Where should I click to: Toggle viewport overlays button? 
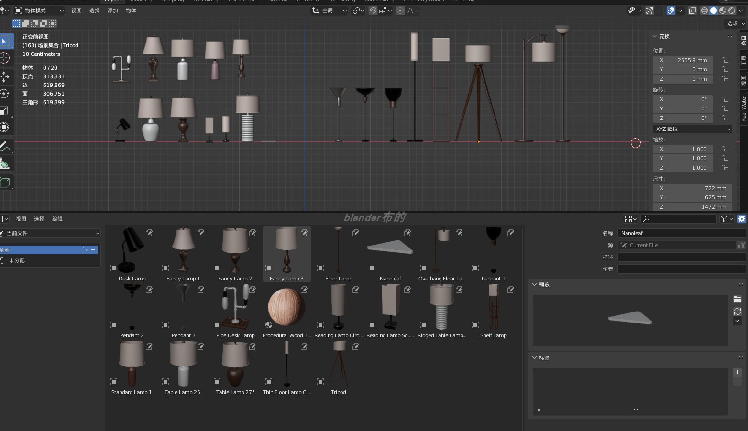click(671, 11)
